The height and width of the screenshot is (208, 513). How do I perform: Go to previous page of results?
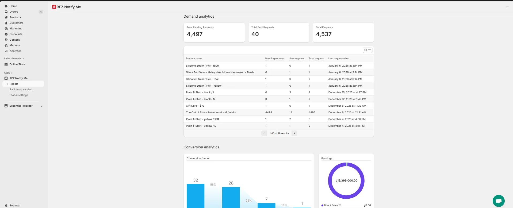pyautogui.click(x=264, y=133)
